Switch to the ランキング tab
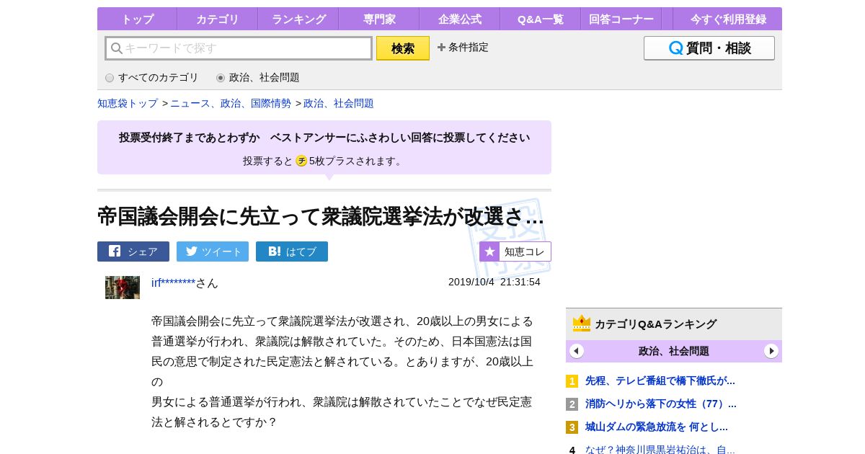 pyautogui.click(x=298, y=19)
